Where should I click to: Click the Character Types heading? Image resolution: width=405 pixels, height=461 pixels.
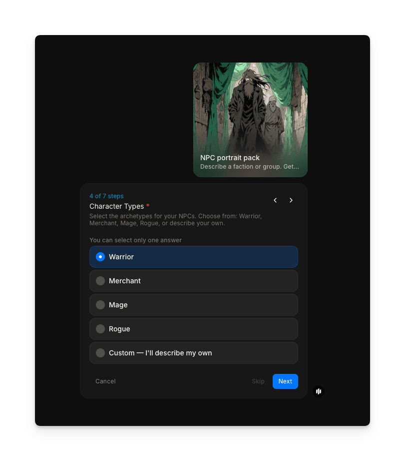[116, 206]
